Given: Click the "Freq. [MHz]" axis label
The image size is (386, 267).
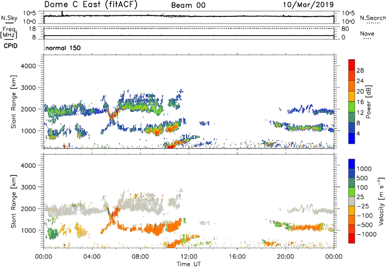Looking at the screenshot, I should 9,32.
